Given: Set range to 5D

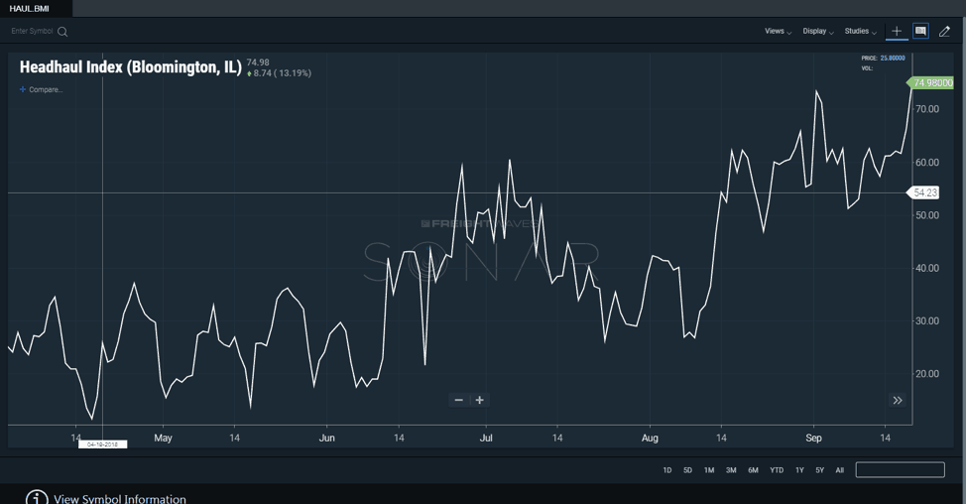Looking at the screenshot, I should click(x=687, y=470).
